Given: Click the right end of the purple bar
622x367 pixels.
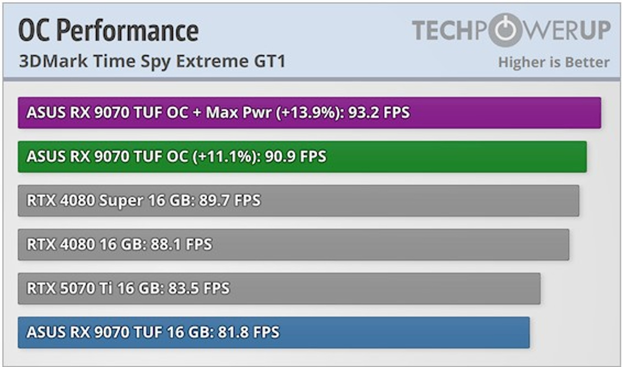Looking at the screenshot, I should [598, 113].
